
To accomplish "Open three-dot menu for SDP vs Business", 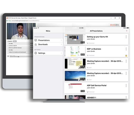I will [126, 49].
